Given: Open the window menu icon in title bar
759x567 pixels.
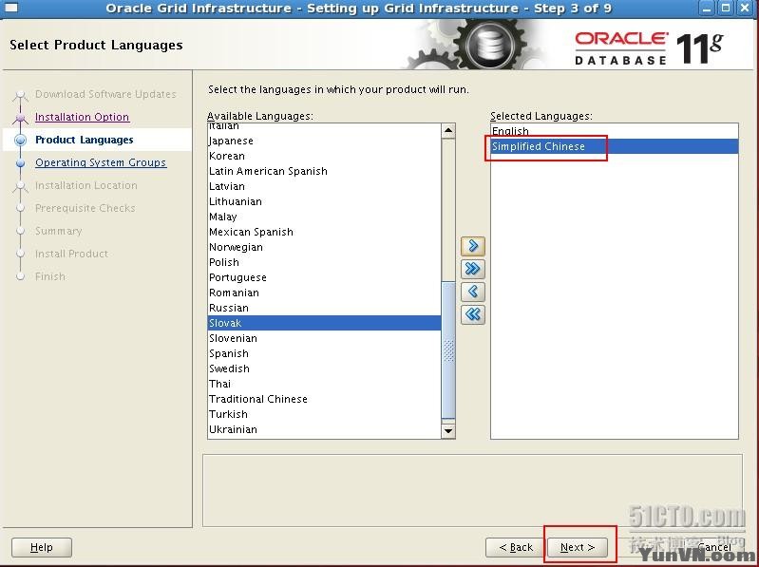Looking at the screenshot, I should point(10,8).
